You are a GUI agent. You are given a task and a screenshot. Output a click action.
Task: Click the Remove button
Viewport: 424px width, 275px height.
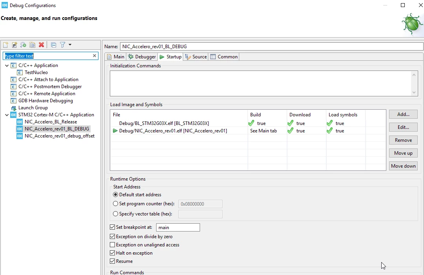pyautogui.click(x=403, y=140)
